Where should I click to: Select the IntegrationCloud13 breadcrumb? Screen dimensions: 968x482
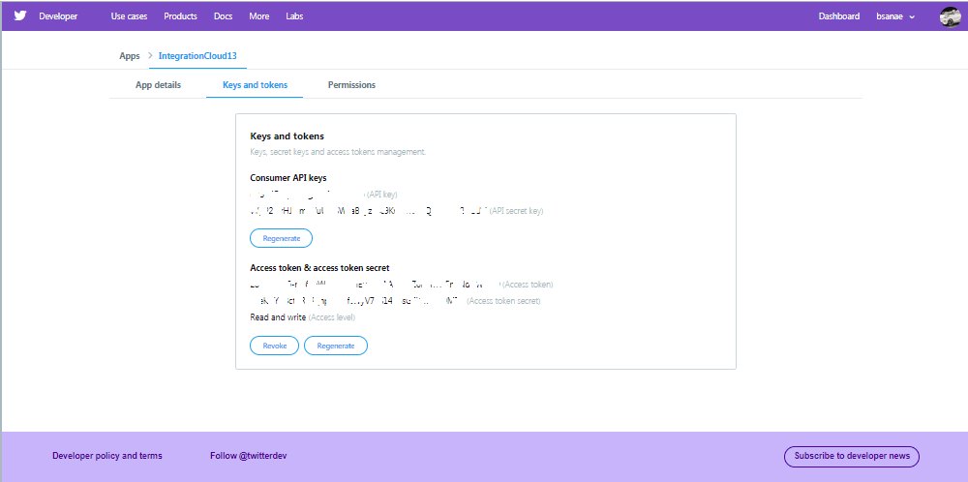197,56
